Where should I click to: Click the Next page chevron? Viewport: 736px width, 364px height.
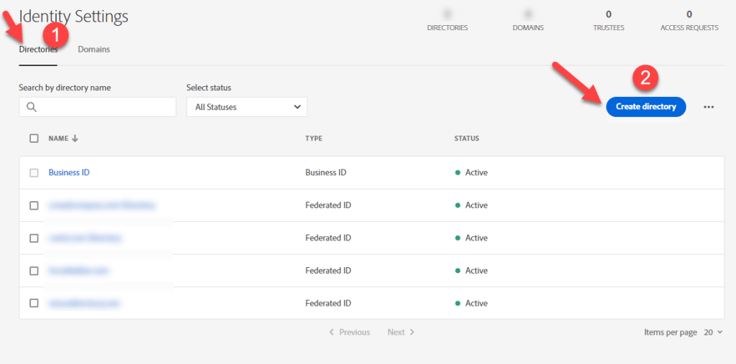[412, 332]
